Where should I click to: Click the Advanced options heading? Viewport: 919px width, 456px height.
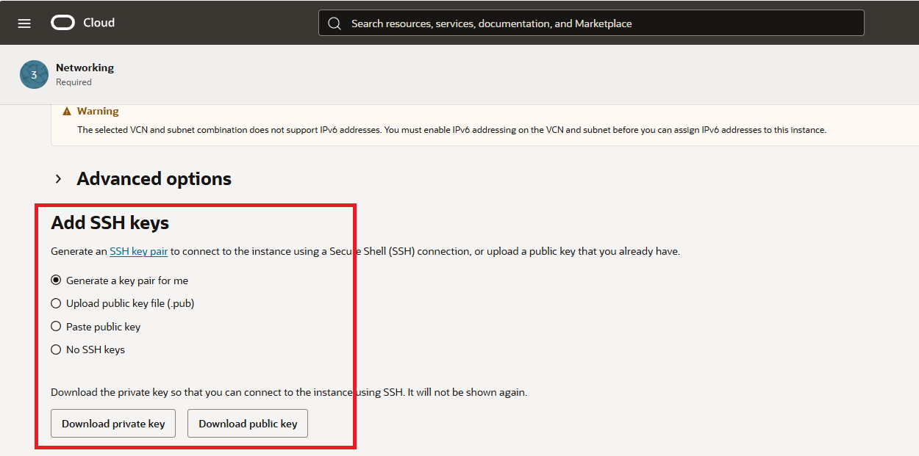tap(154, 179)
